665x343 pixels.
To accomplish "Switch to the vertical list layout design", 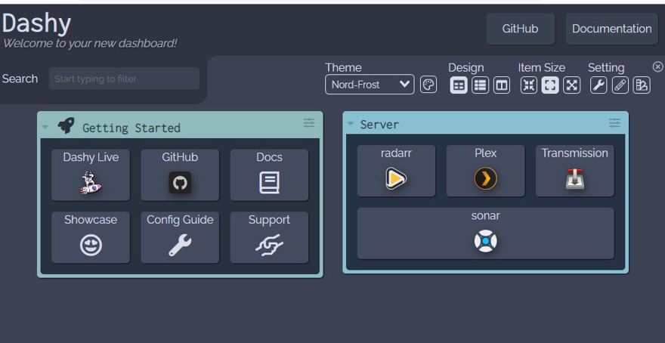I will point(480,85).
